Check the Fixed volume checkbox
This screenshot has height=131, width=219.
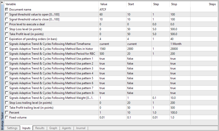[6, 117]
